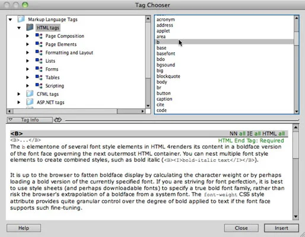Viewport: 305px width, 237px height.
Task: Expand the ASP.NET tags folder
Action: [19, 103]
